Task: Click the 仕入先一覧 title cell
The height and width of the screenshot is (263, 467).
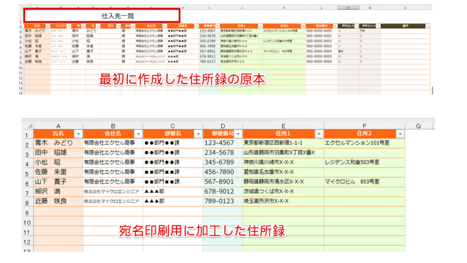Action: (102, 16)
